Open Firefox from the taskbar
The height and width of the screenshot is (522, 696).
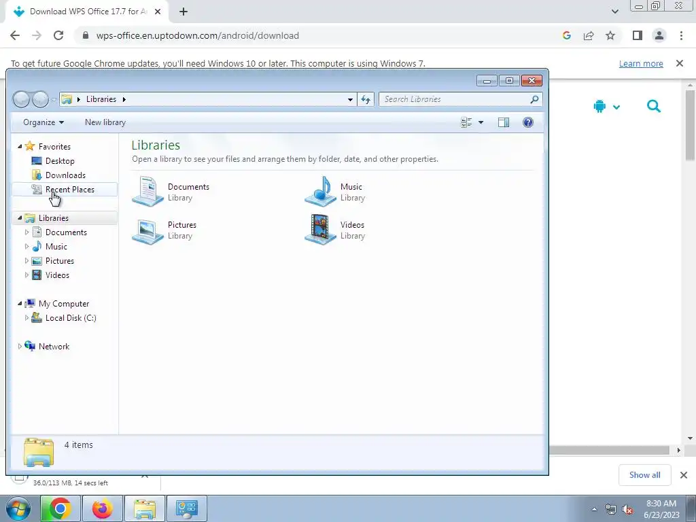tap(103, 508)
